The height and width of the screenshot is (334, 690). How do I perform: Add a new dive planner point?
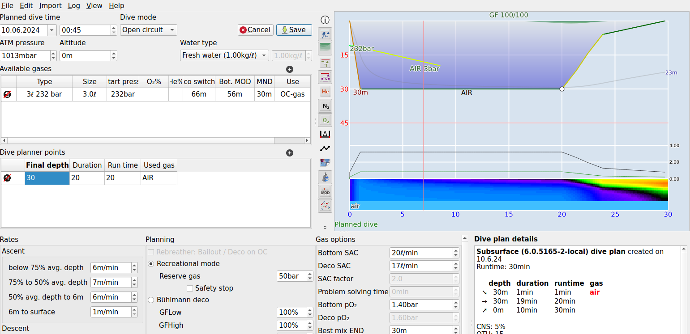[290, 152]
